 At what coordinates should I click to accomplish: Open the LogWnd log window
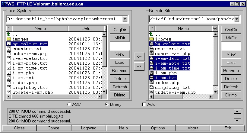tap(89, 128)
